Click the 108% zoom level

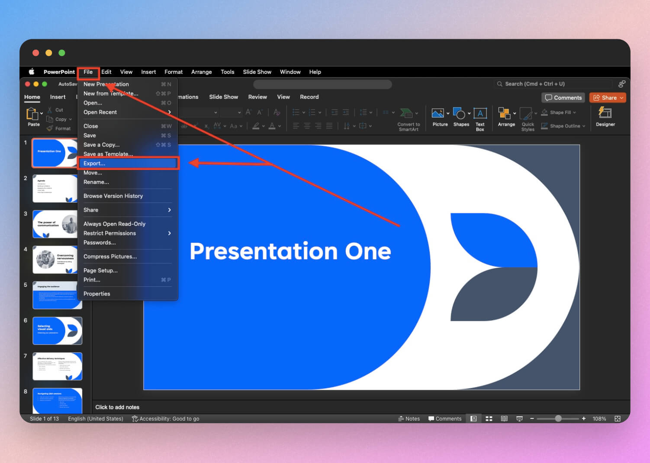599,419
